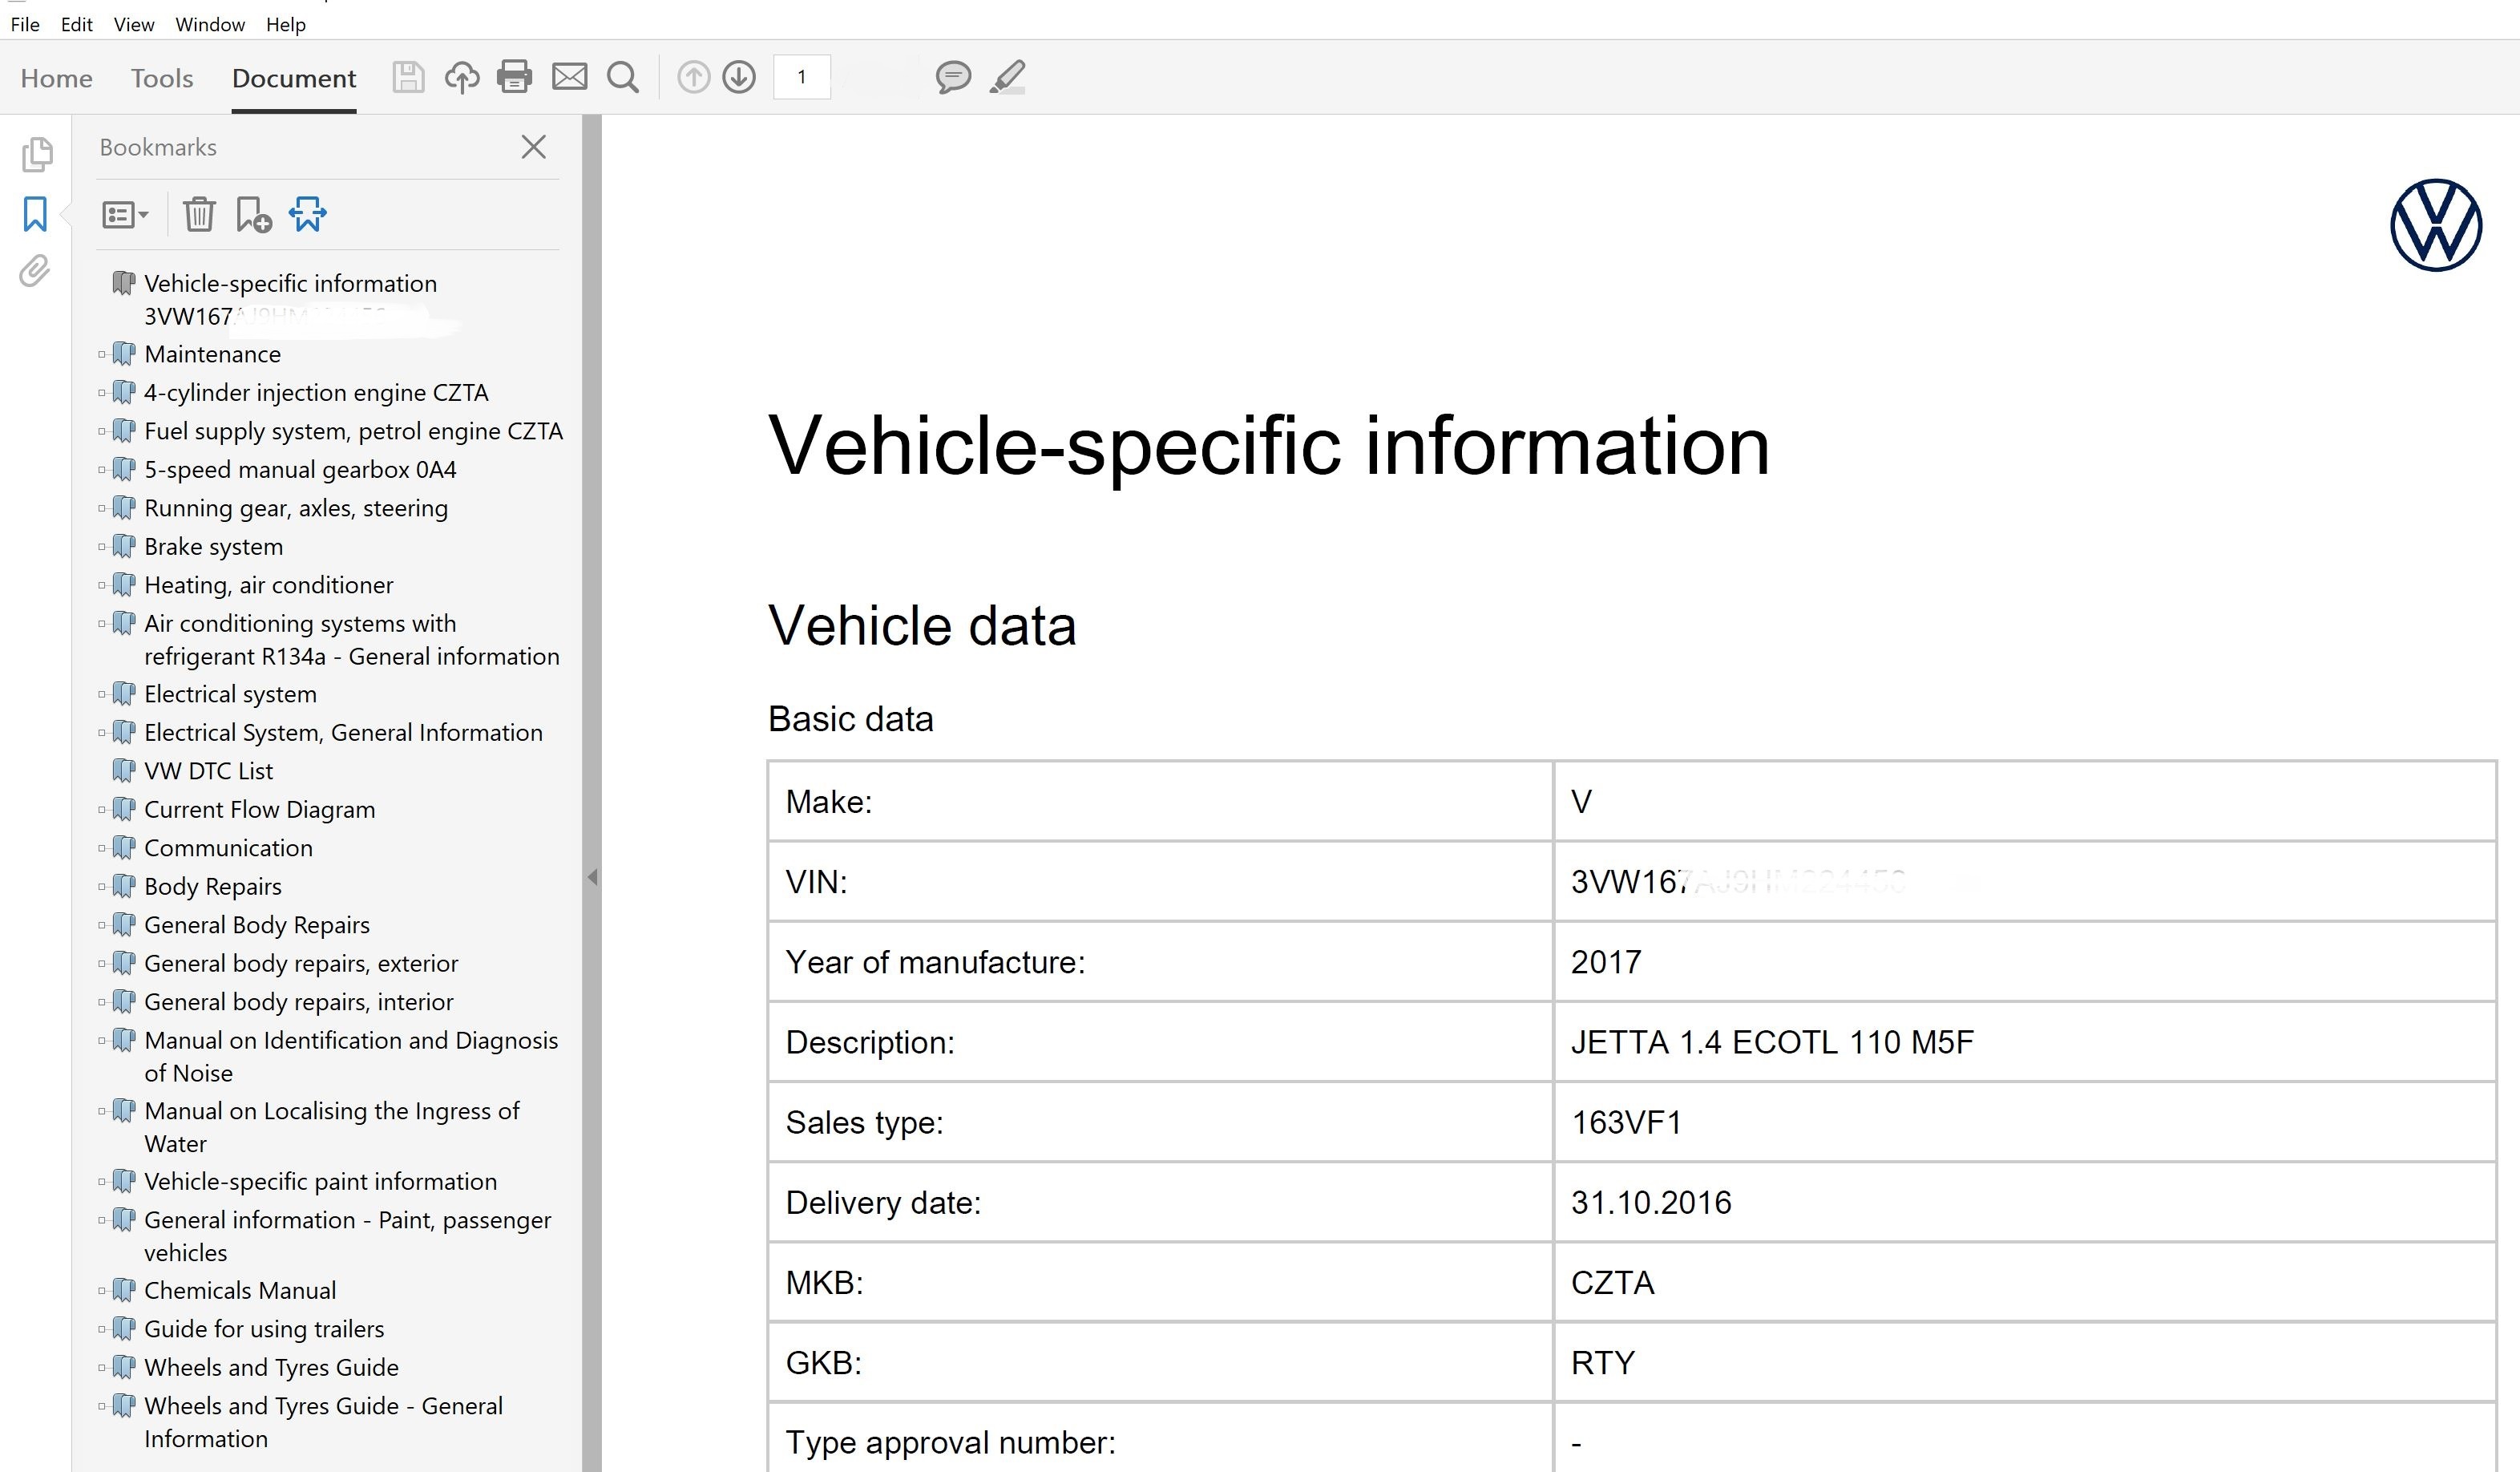
Task: Open page thumbnails panel icon
Action: [37, 154]
